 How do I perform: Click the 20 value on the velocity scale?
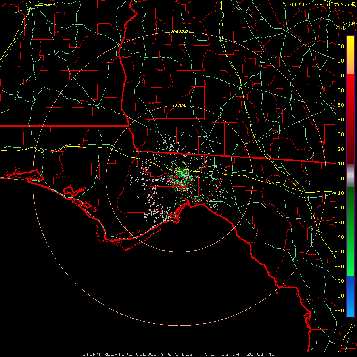coord(341,149)
